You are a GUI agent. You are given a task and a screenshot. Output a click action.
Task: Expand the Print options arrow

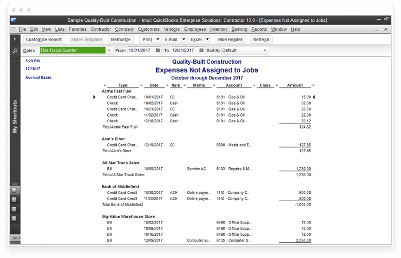click(x=158, y=39)
